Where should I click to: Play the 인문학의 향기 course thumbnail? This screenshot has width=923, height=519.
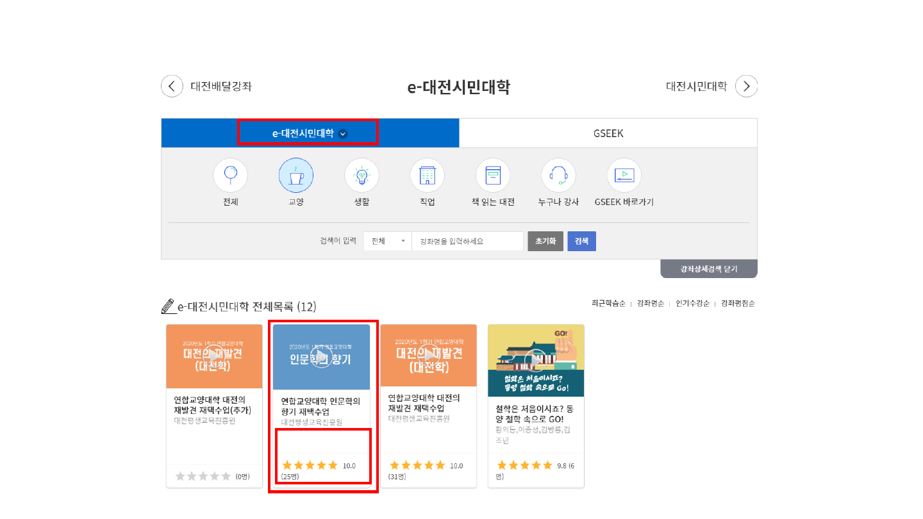pyautogui.click(x=321, y=357)
